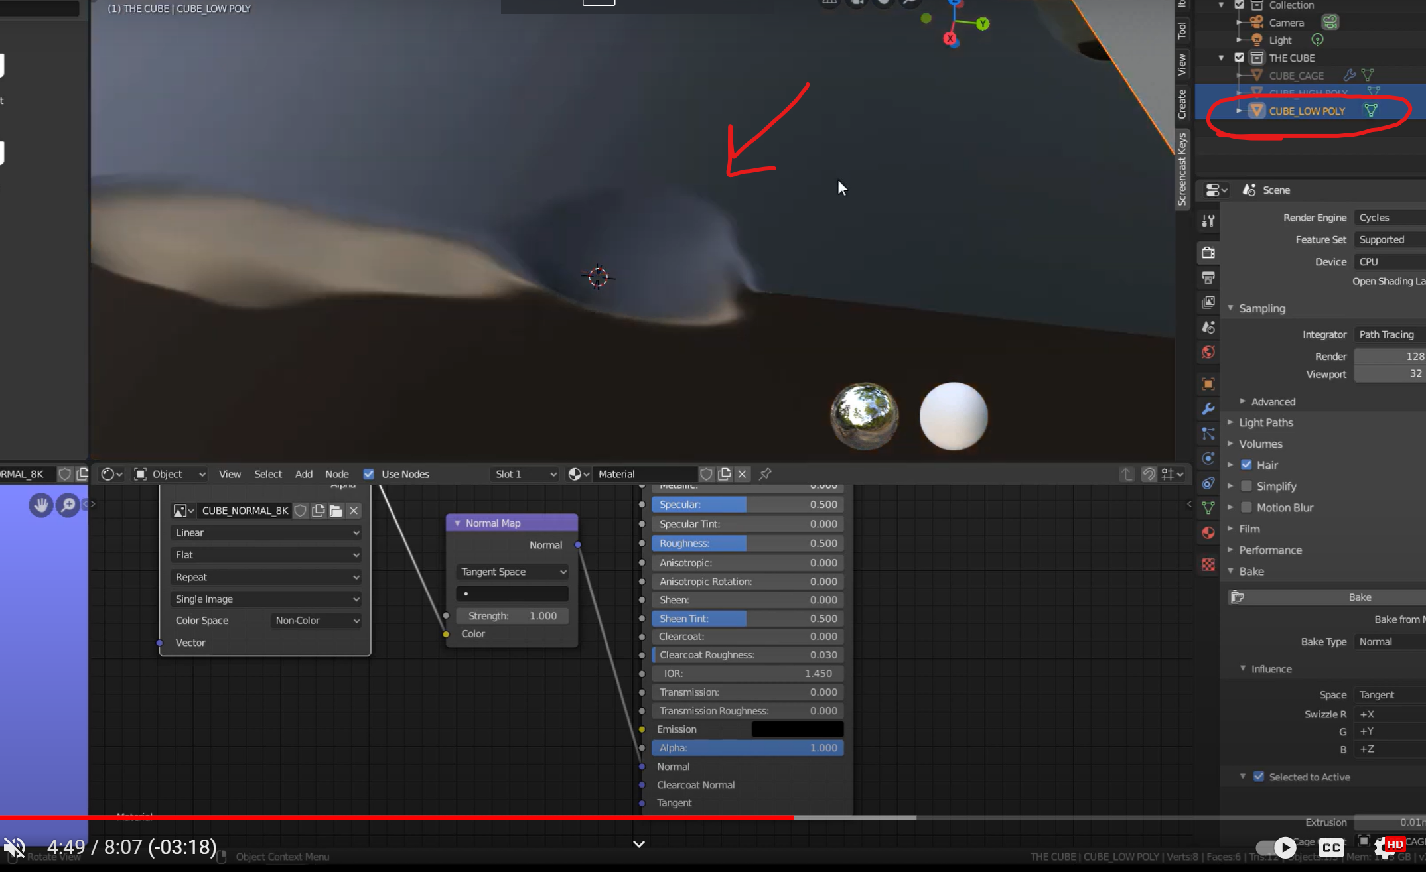Adjust the Roughness slider value
Image resolution: width=1426 pixels, height=872 pixels.
(x=747, y=543)
